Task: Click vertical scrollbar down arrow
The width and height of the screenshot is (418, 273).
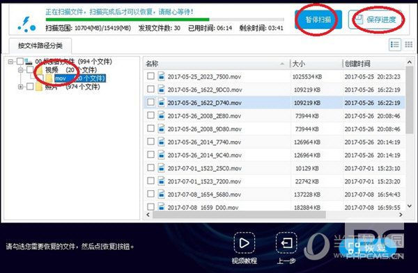Action: 410,206
